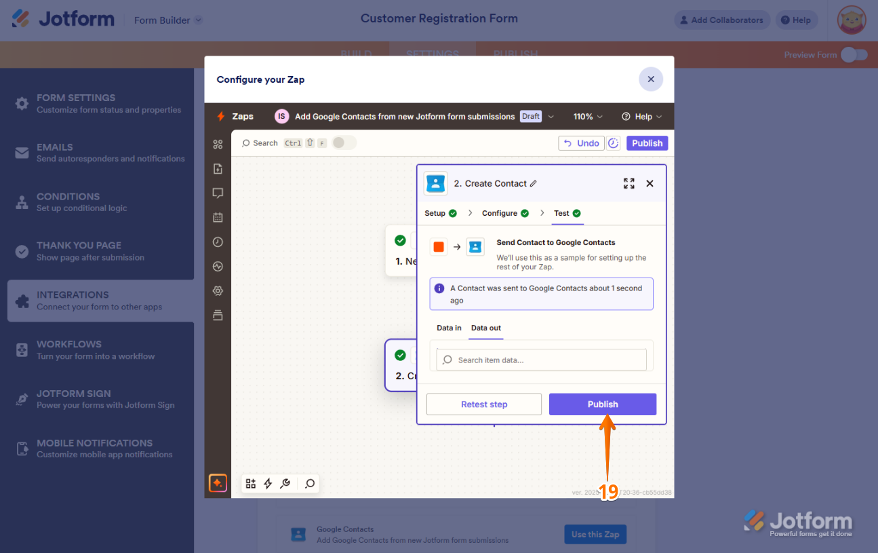
Task: Open the Zapier Help dropdown
Action: point(641,116)
